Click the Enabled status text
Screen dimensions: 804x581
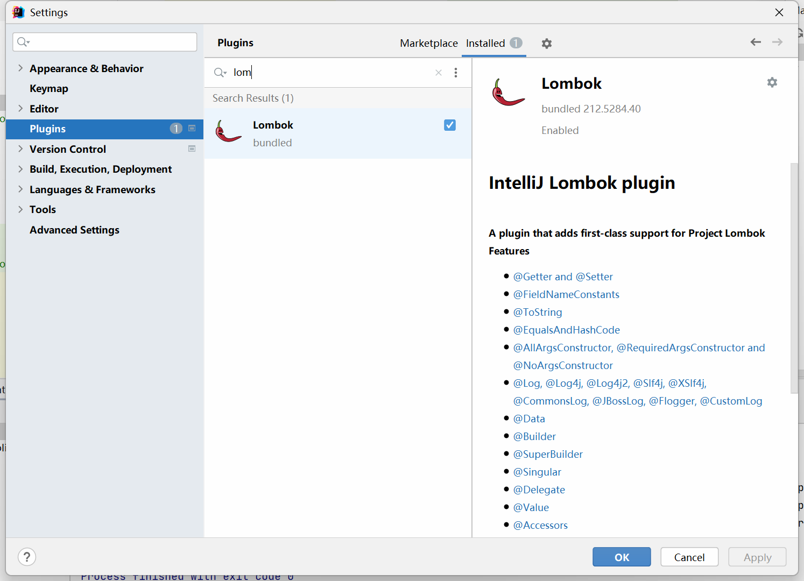click(x=560, y=130)
